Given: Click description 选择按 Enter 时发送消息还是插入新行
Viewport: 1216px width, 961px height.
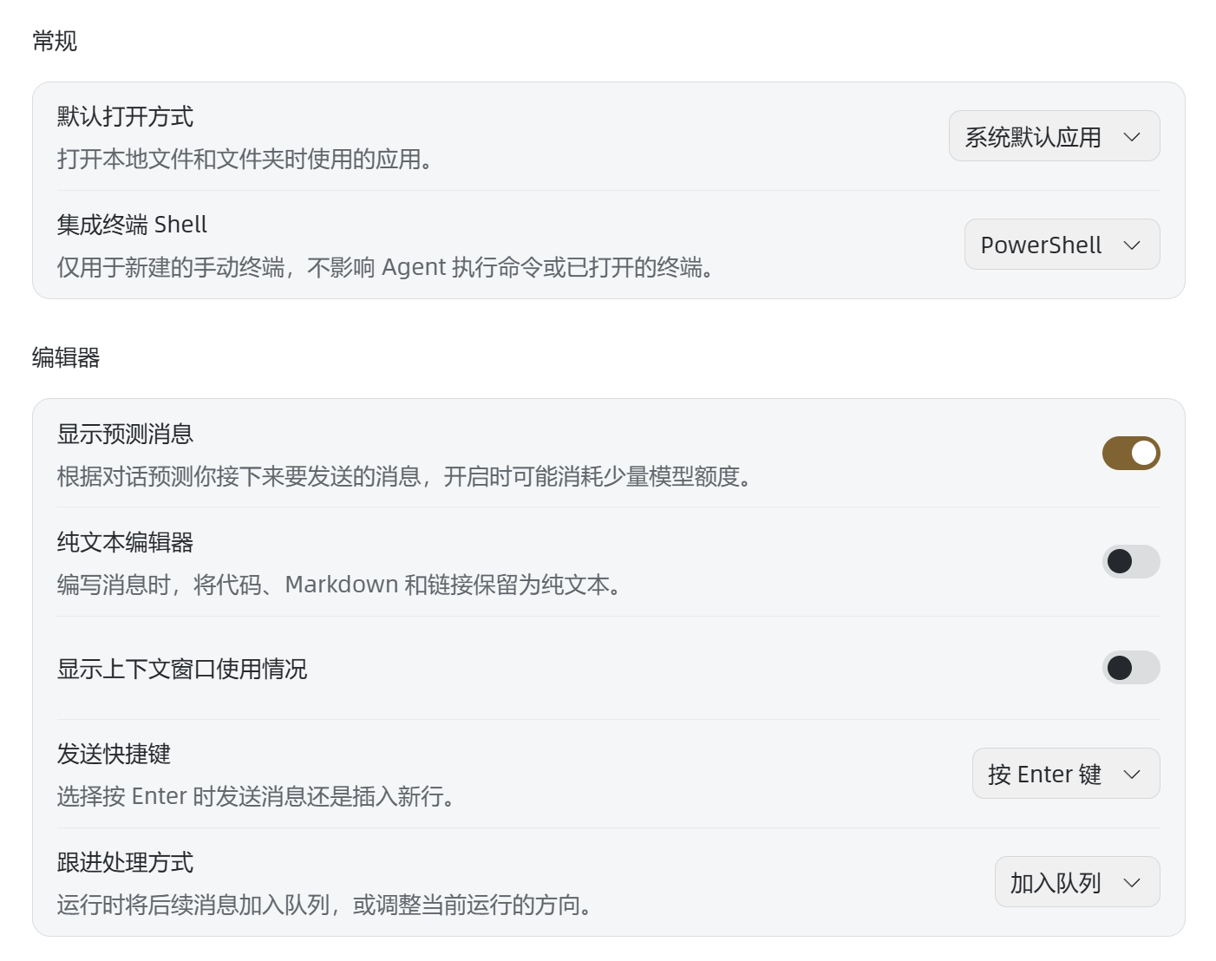Looking at the screenshot, I should (257, 796).
